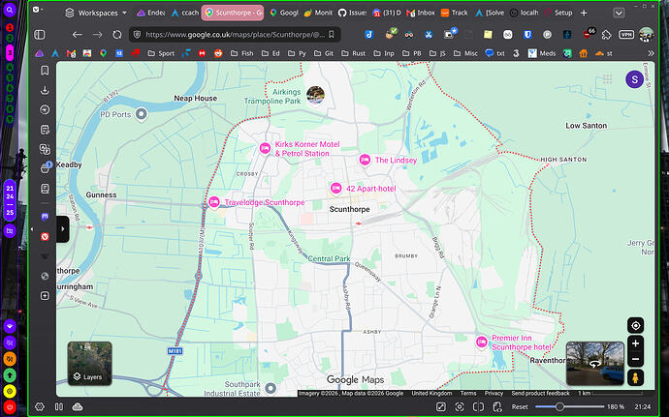Viewport: 669px width, 417px height.
Task: Open the Street View preview thumbnail
Action: point(594,364)
